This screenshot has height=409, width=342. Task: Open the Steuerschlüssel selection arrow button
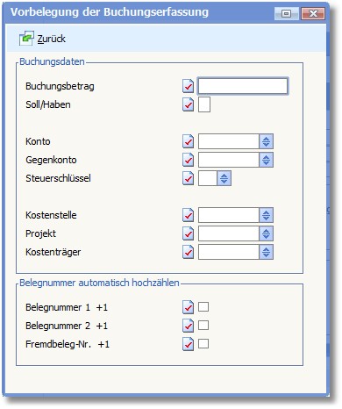click(x=224, y=178)
